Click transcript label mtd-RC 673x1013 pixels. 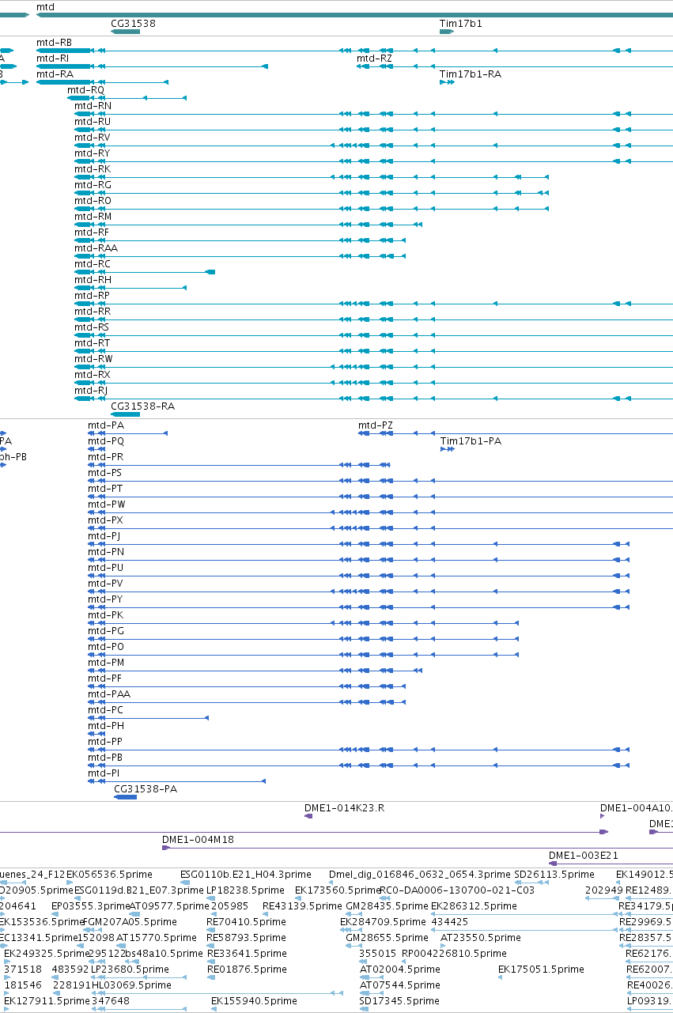93,263
